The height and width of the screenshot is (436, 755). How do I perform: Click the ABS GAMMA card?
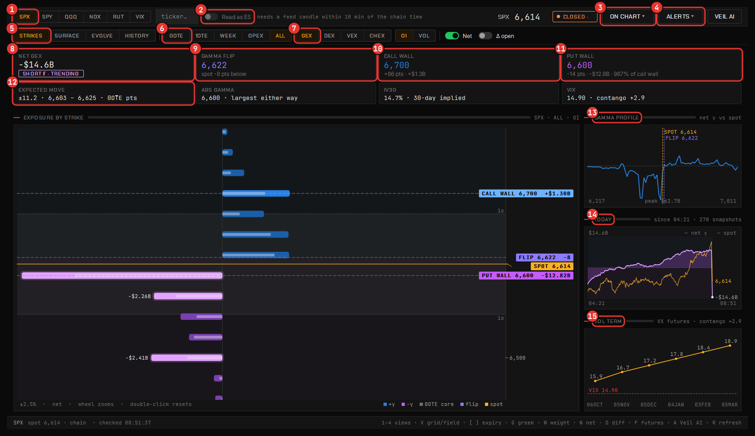[x=286, y=94]
